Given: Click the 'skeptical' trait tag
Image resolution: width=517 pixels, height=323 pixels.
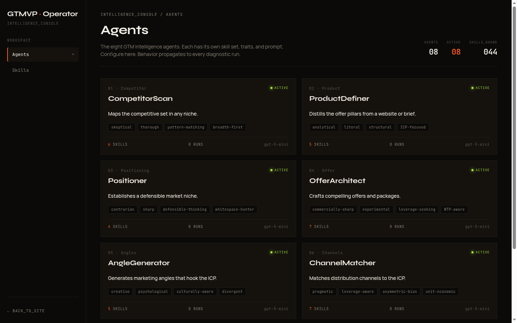Looking at the screenshot, I should 121,127.
